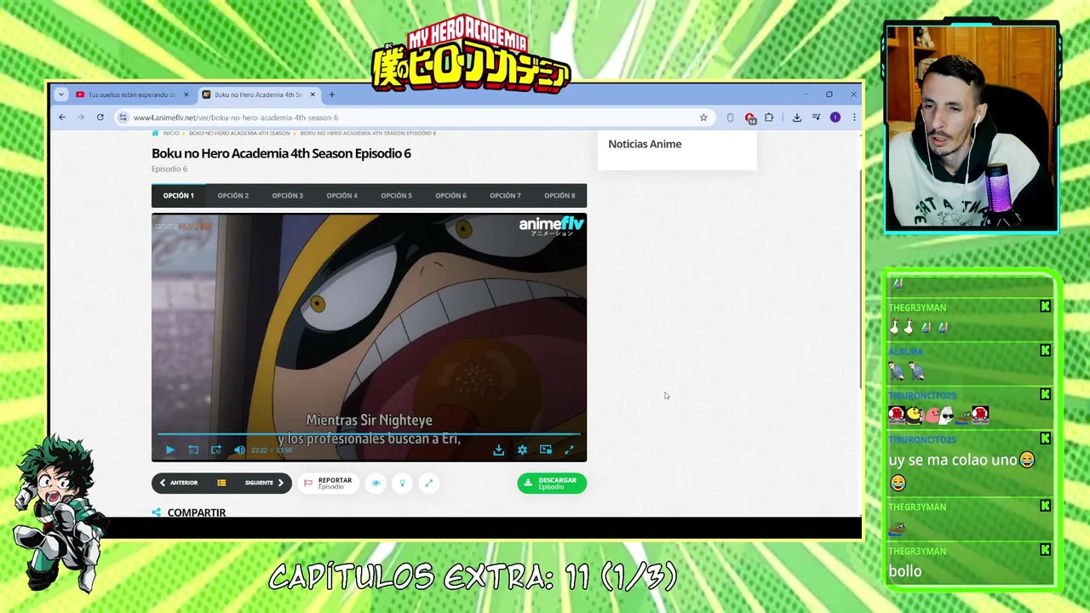This screenshot has height=613, width=1090.
Task: Click the video progress bar
Action: tap(369, 434)
